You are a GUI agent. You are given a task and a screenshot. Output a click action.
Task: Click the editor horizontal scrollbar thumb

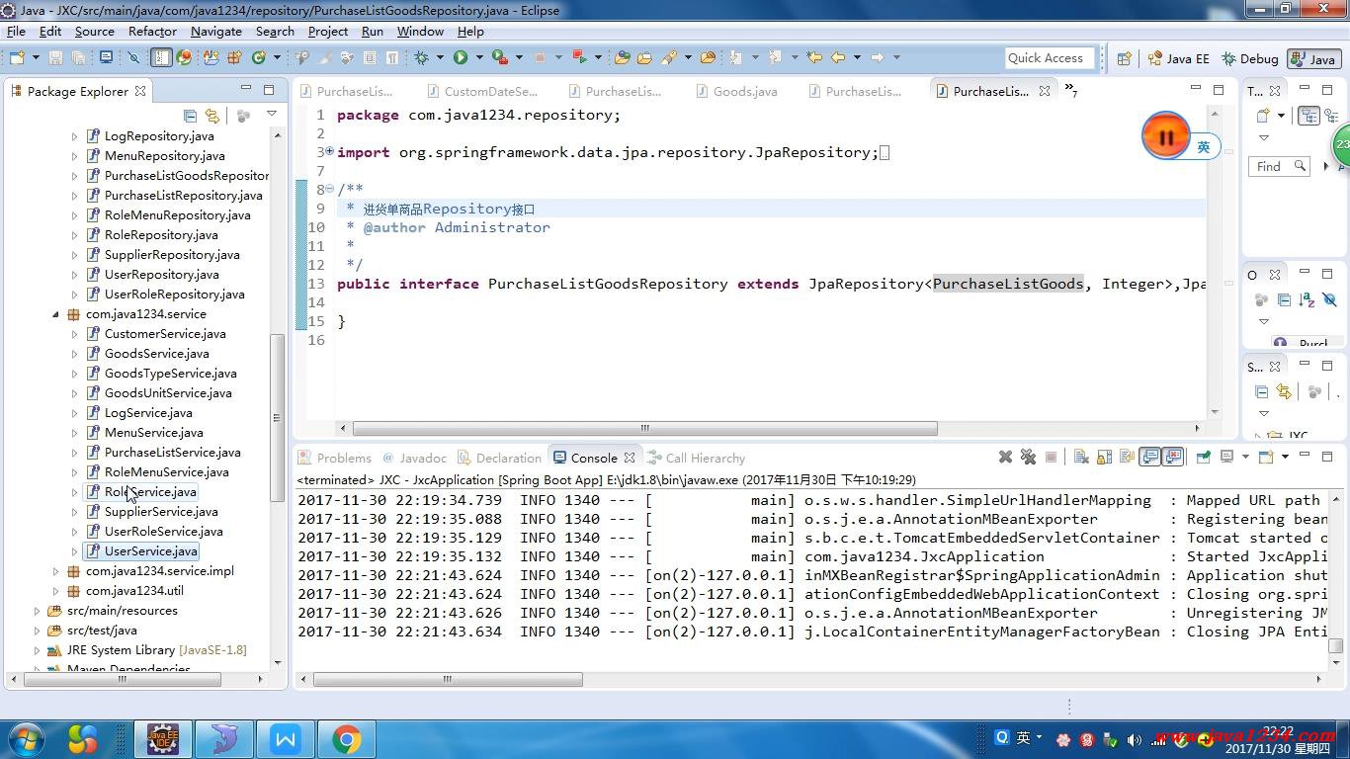[644, 429]
